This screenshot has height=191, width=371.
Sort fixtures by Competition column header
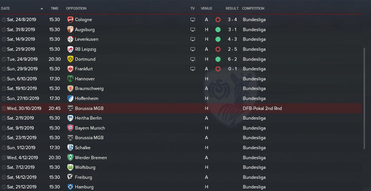[x=253, y=8]
